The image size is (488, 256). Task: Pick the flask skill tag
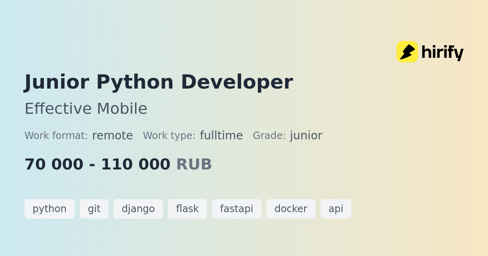pyautogui.click(x=187, y=209)
